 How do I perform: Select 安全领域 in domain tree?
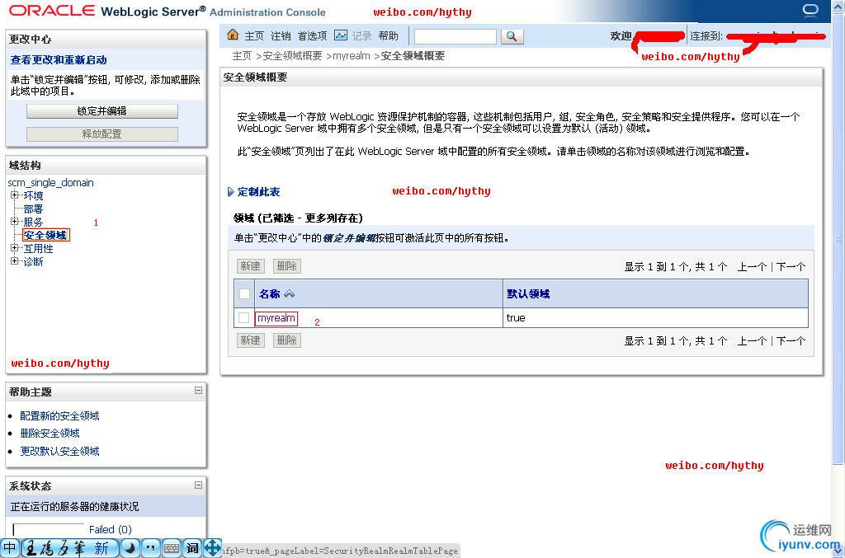[45, 235]
